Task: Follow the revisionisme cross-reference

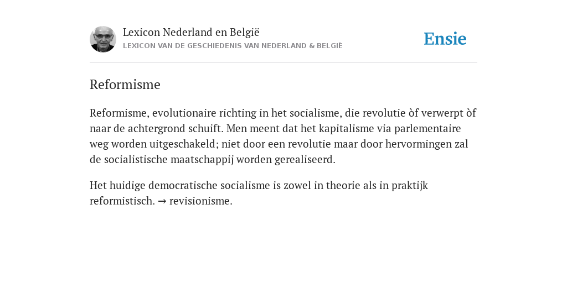Action: (x=200, y=201)
